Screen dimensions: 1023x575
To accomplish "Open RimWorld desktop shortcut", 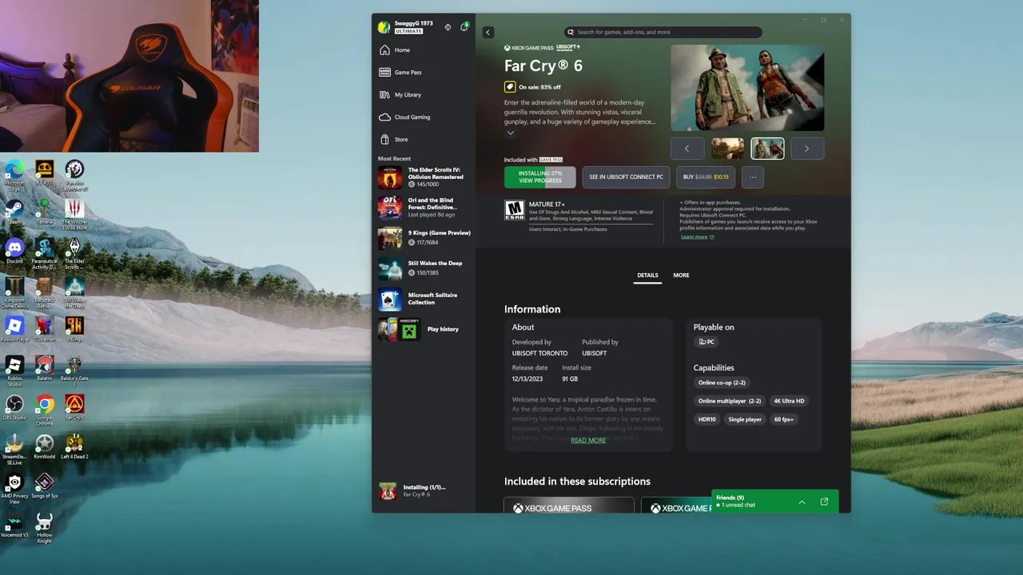I will coord(45,446).
